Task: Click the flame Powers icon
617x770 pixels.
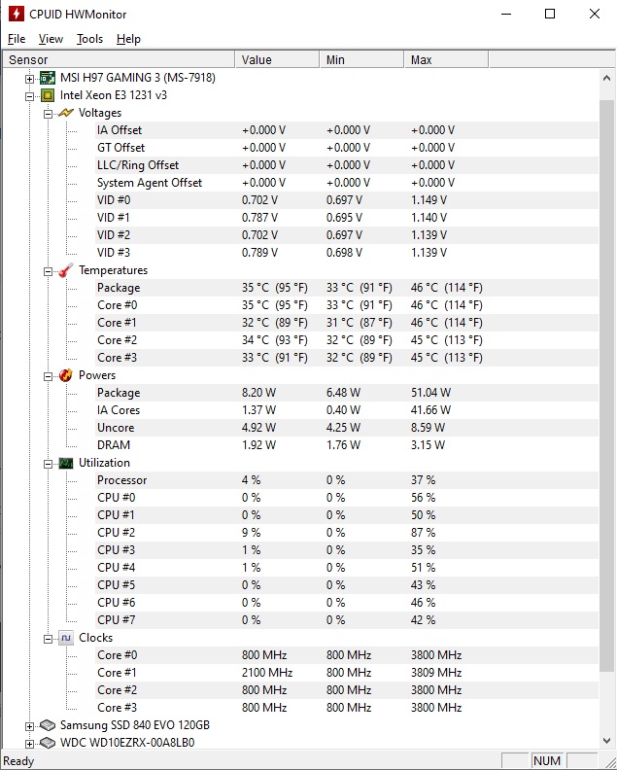Action: click(66, 375)
